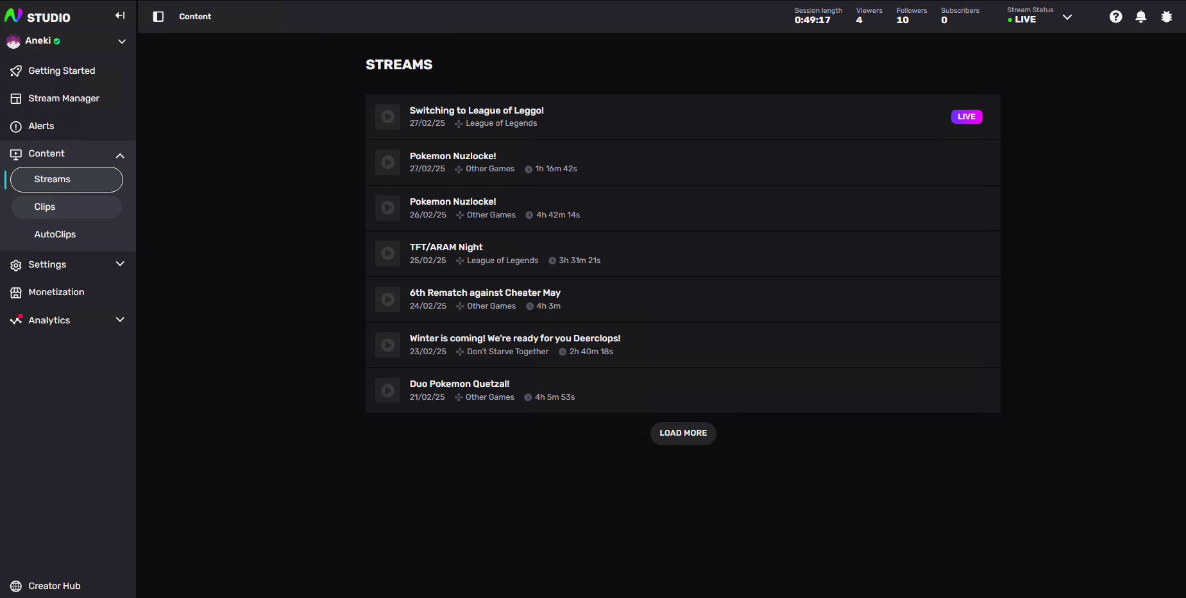Click the Kick Studio logo

[37, 16]
